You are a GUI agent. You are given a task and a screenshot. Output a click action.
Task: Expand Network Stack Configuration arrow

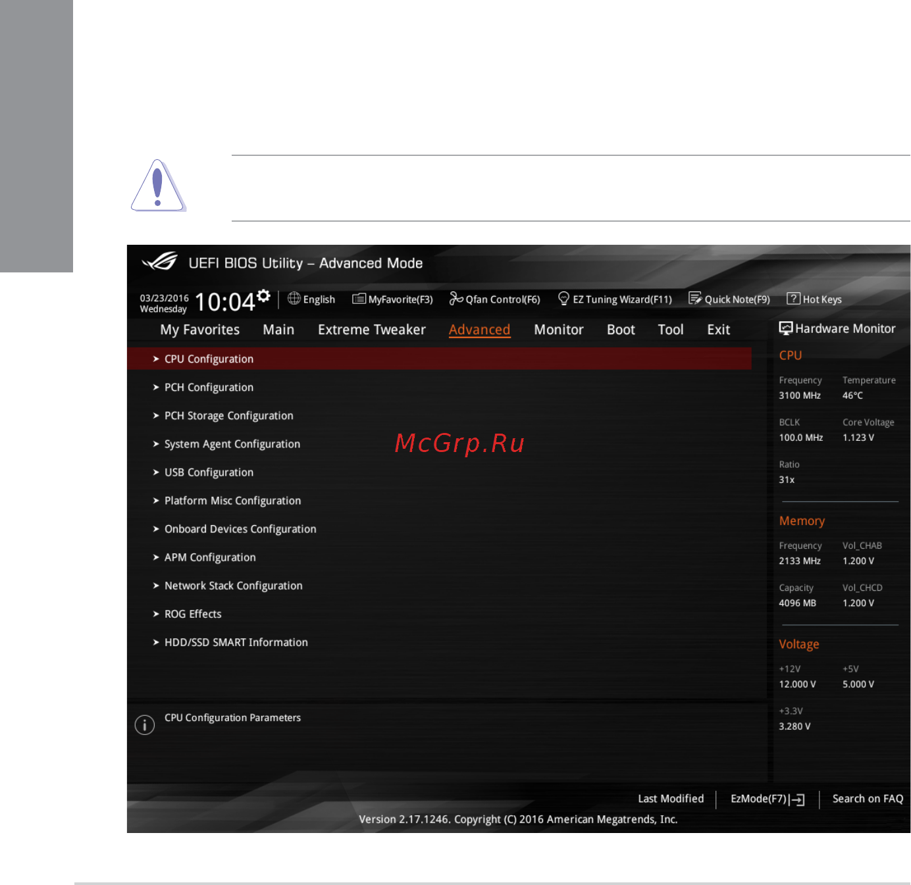coord(156,585)
